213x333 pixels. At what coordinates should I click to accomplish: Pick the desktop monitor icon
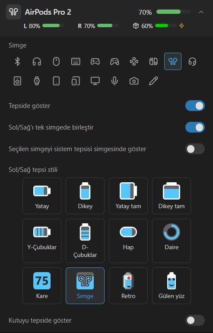95,81
